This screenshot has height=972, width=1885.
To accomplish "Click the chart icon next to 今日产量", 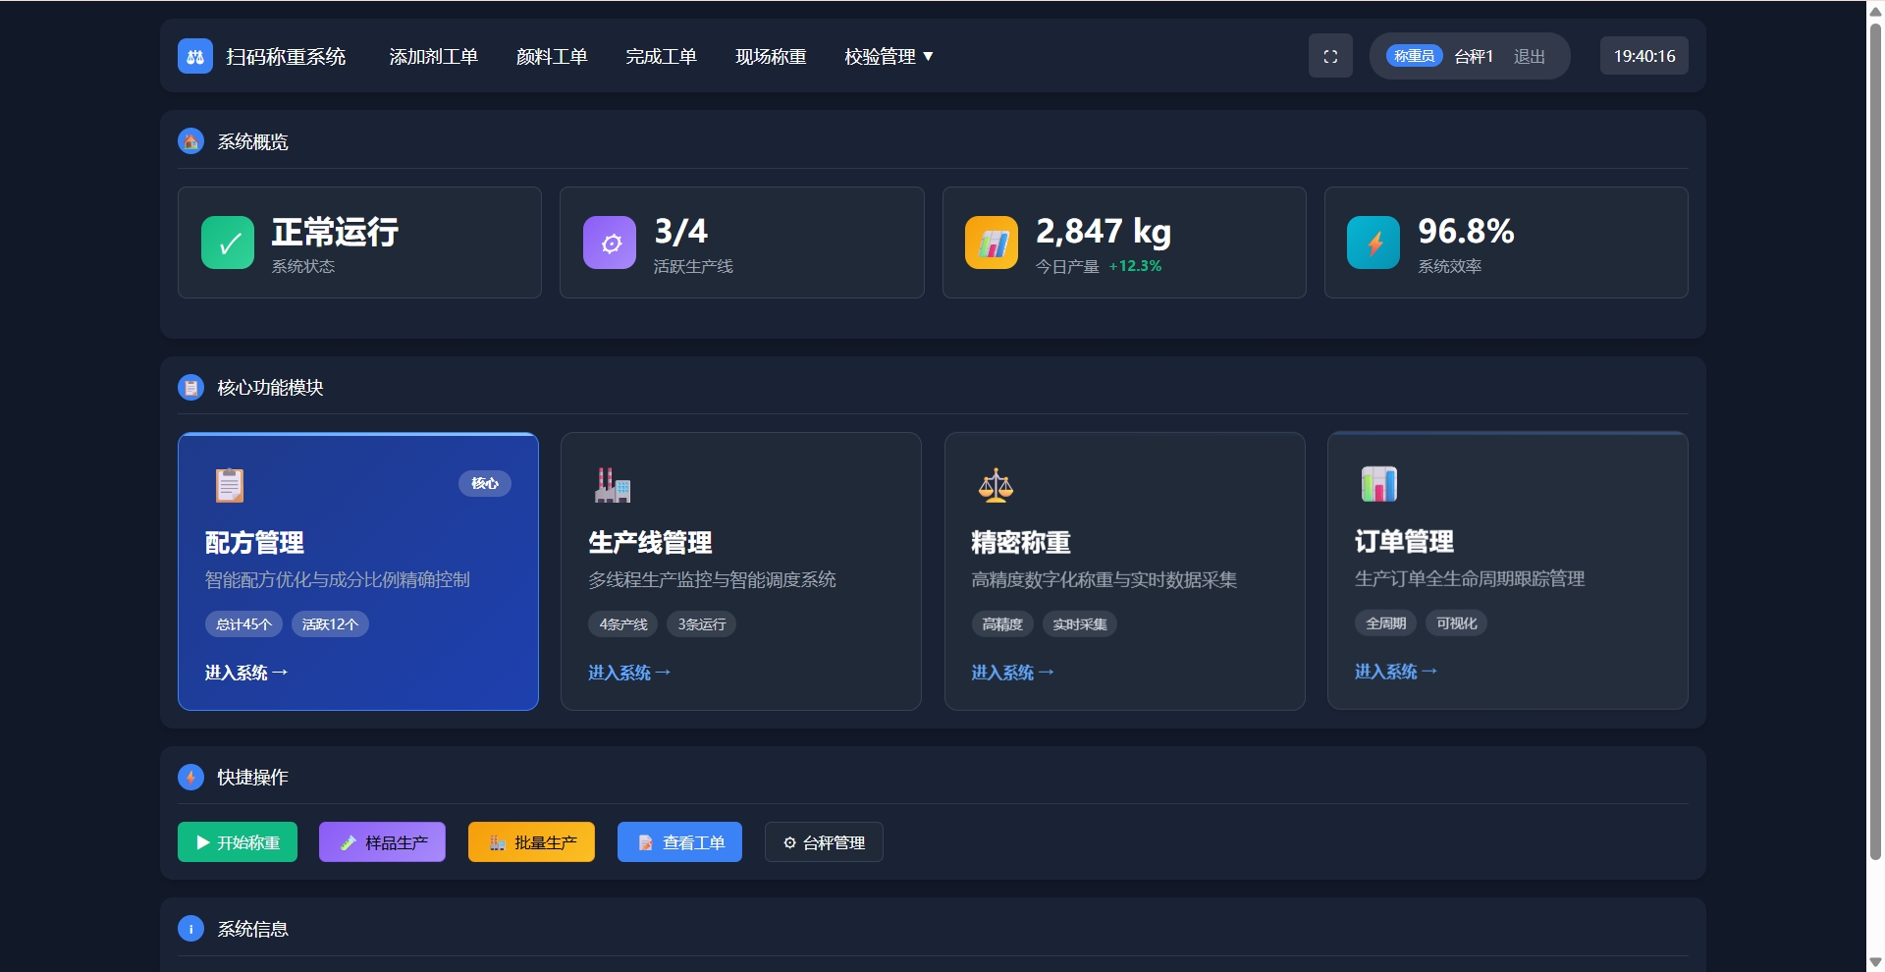I will pos(992,242).
